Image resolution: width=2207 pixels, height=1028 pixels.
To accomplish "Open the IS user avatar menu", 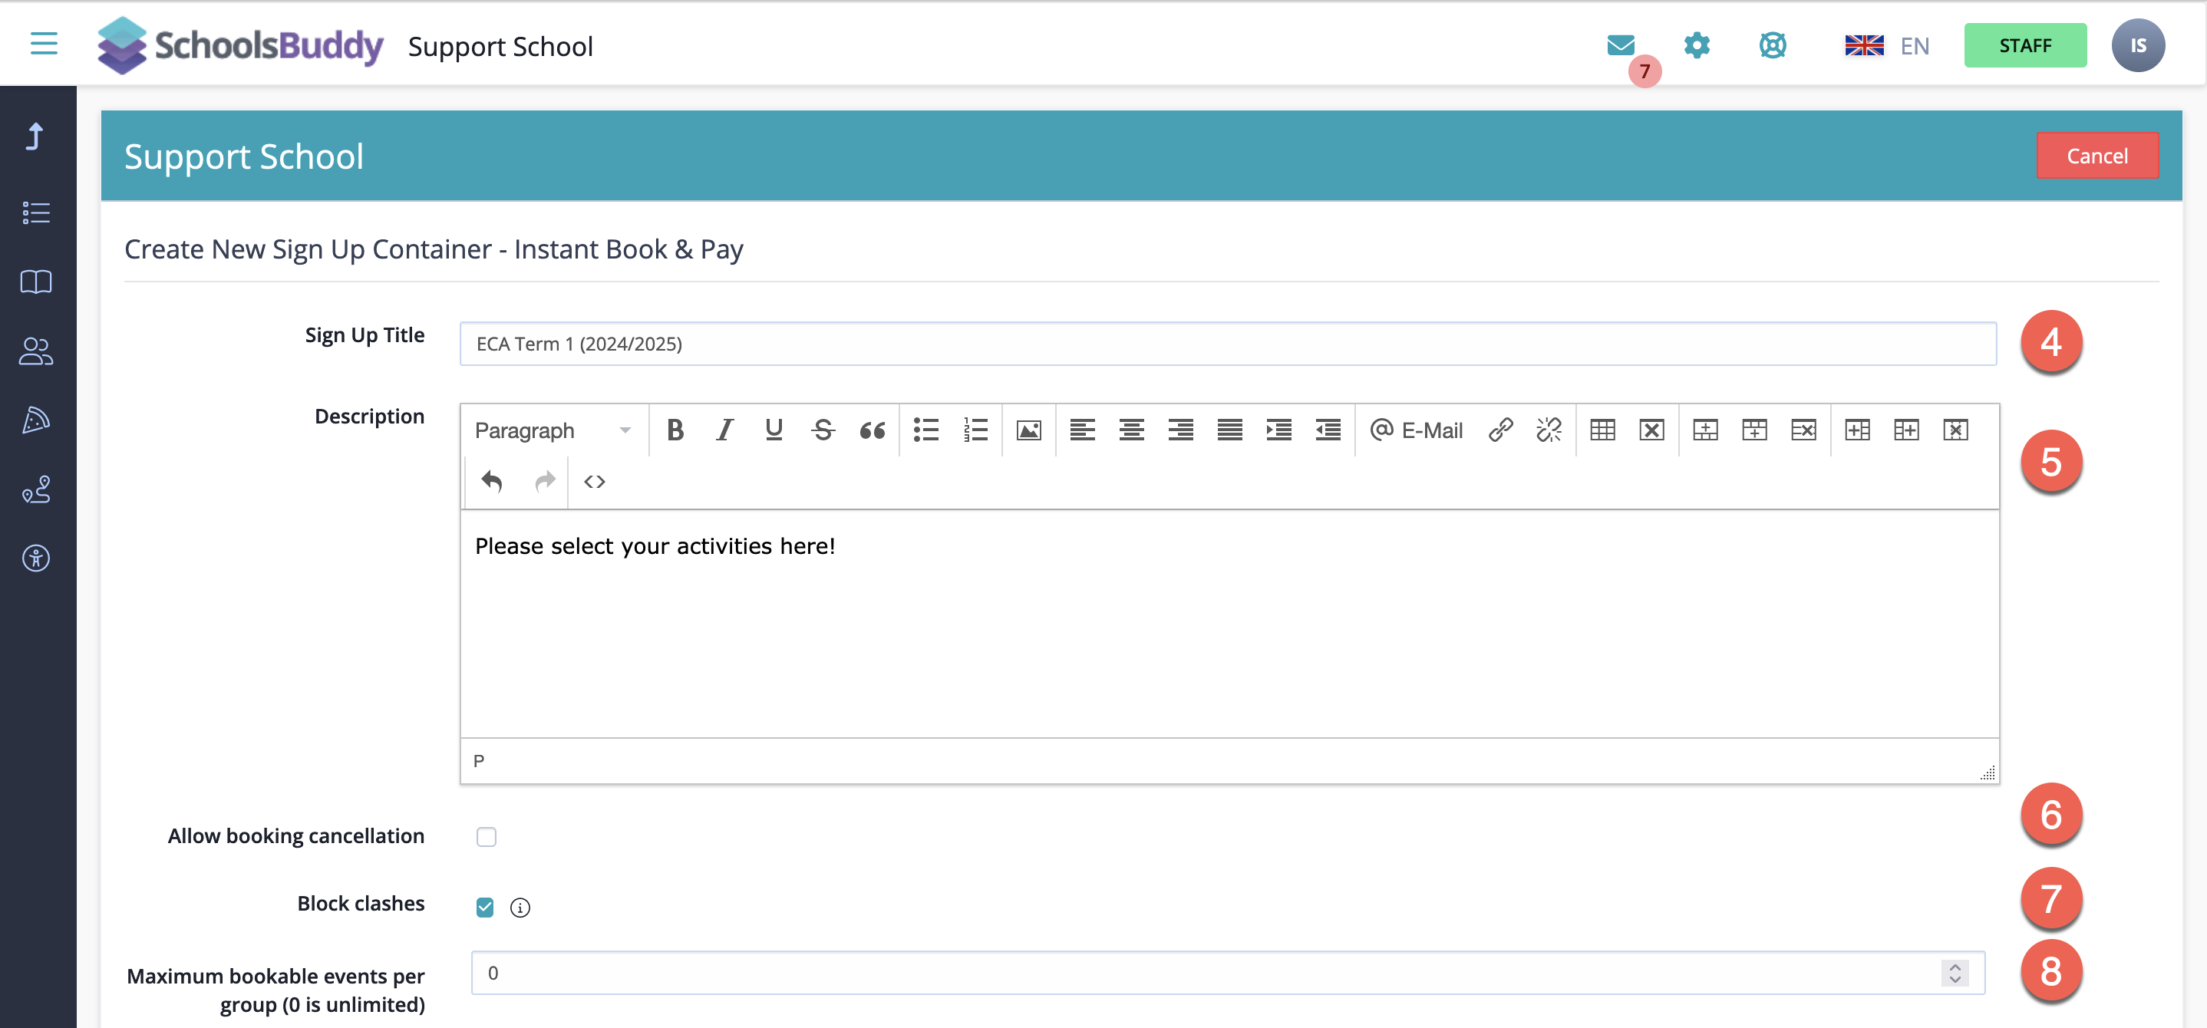I will (x=2138, y=45).
